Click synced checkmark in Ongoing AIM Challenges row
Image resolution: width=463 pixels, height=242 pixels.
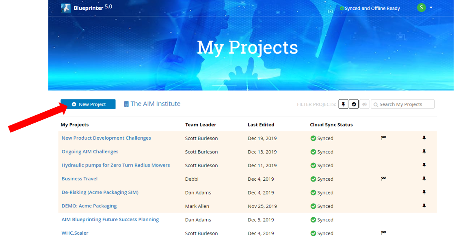tap(313, 152)
